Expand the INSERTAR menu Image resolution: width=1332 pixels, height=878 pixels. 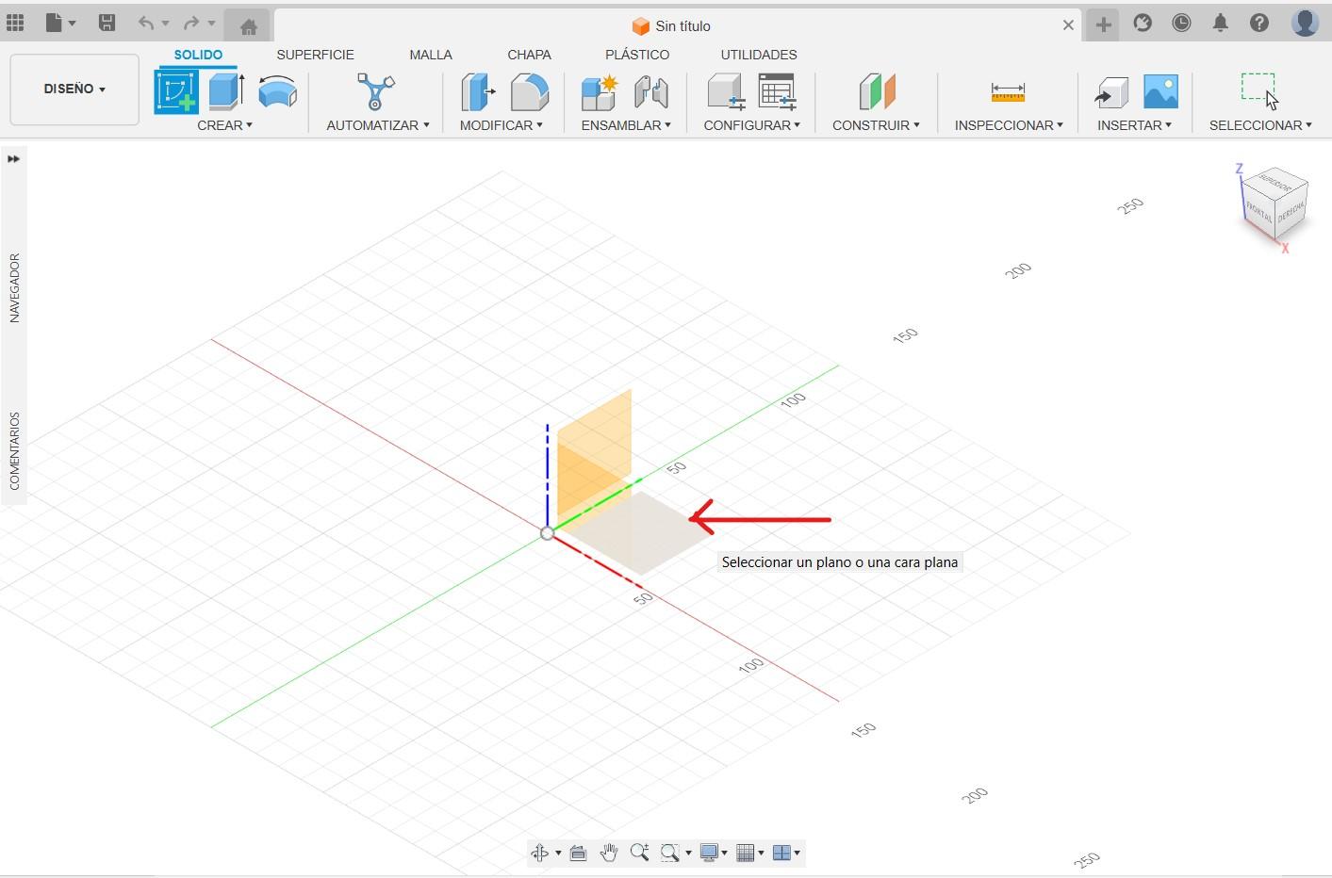click(x=1134, y=125)
